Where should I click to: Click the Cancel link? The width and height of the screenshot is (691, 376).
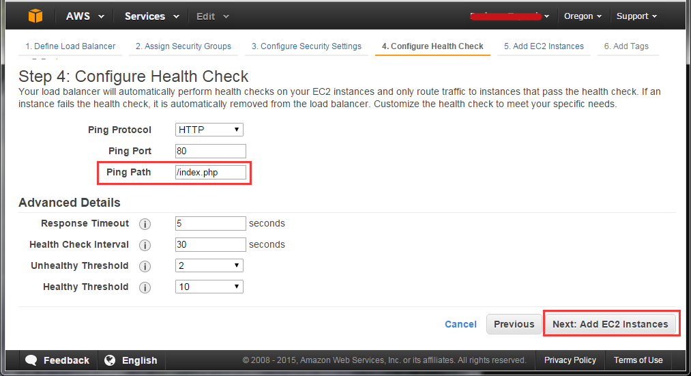tap(460, 324)
